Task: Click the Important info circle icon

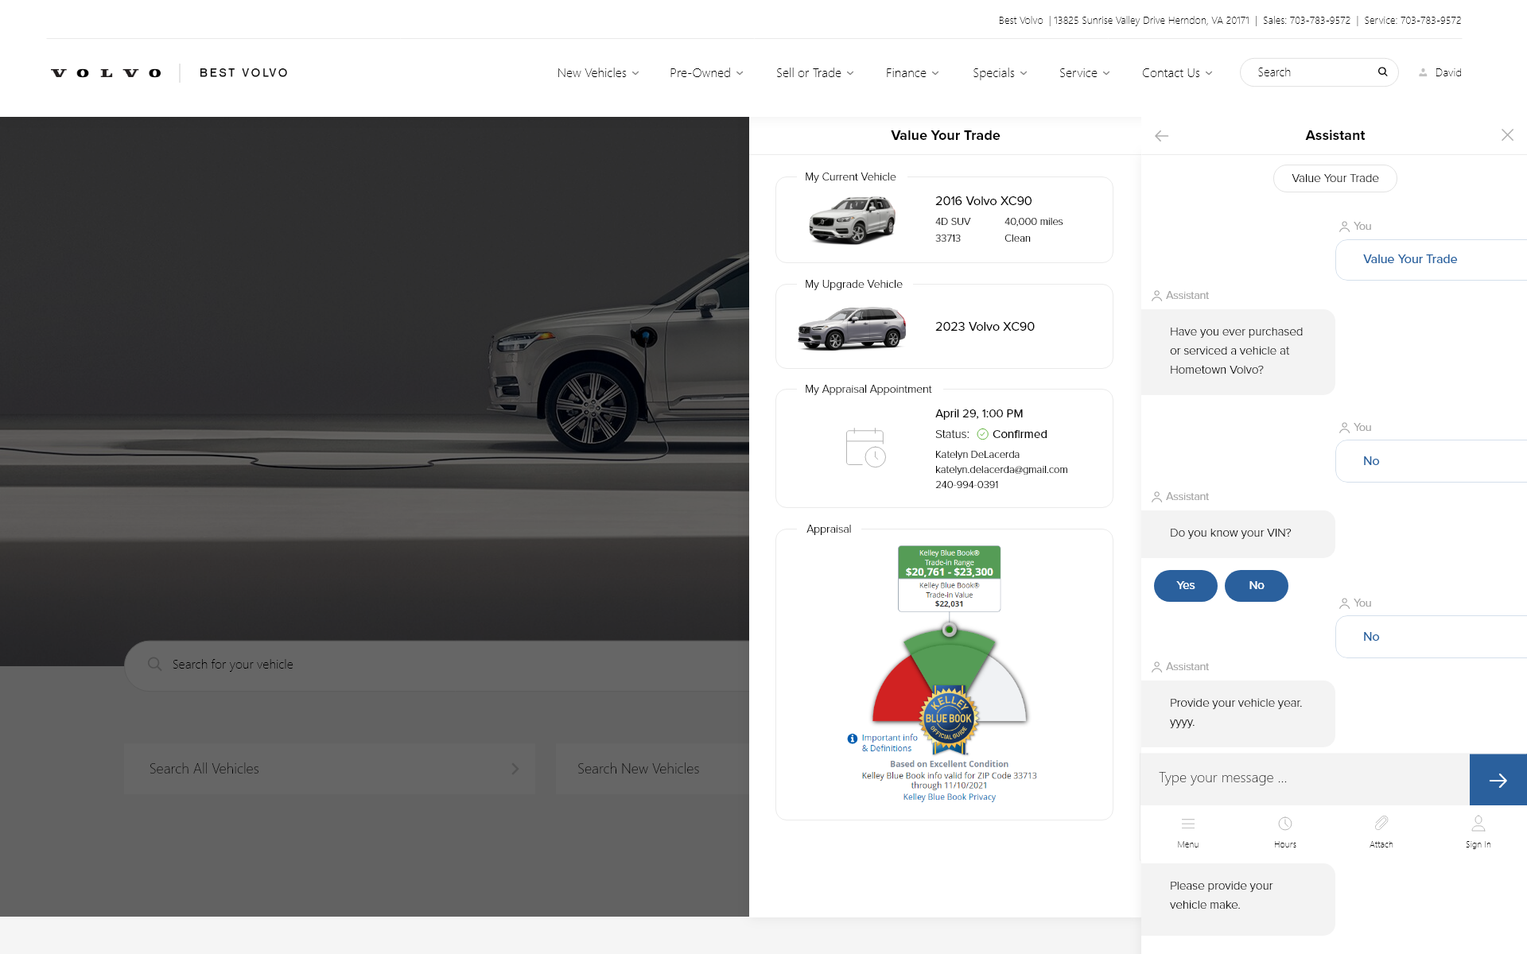Action: (x=853, y=739)
